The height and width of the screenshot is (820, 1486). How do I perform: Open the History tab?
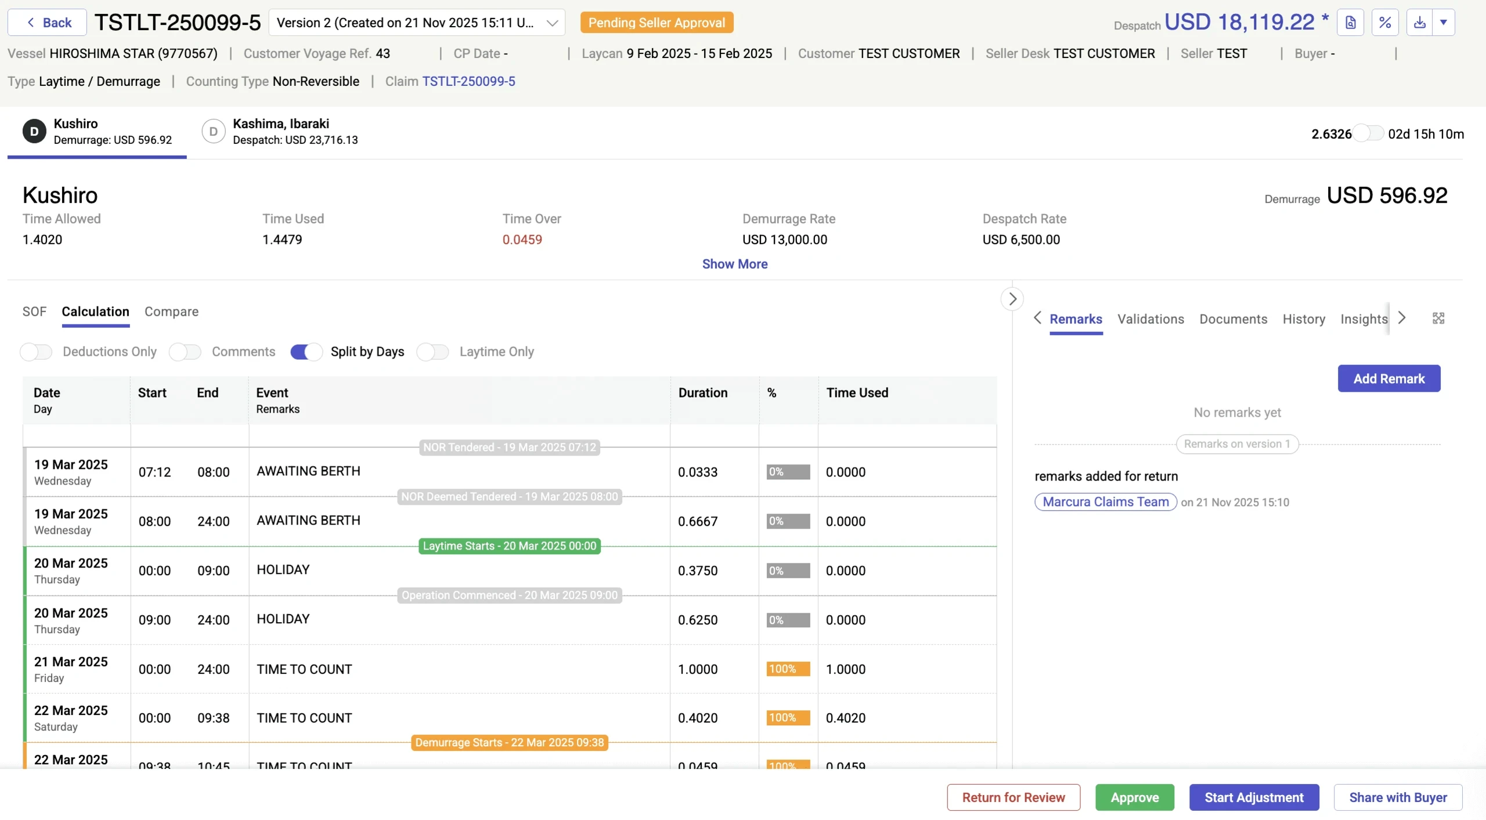click(x=1304, y=319)
